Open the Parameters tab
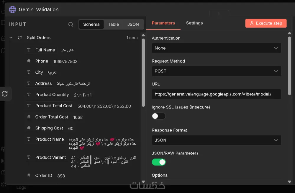Image resolution: width=295 pixels, height=193 pixels. click(x=163, y=23)
